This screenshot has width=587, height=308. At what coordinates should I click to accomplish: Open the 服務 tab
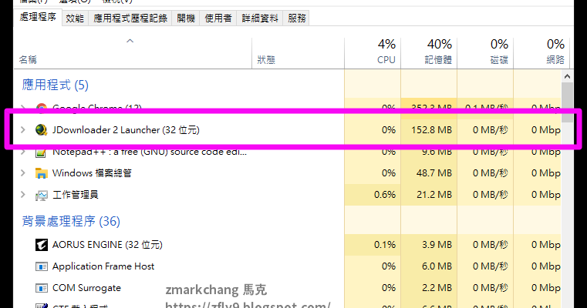click(x=297, y=18)
